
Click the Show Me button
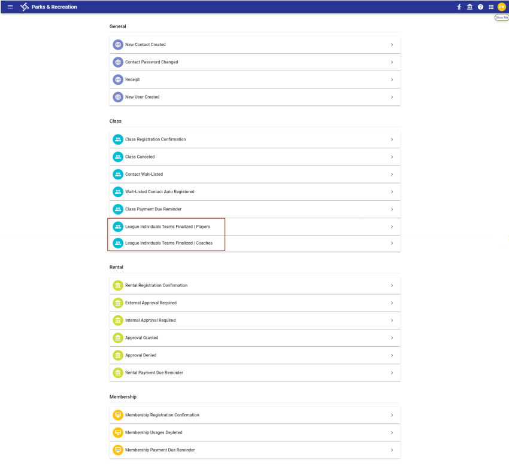click(x=501, y=18)
